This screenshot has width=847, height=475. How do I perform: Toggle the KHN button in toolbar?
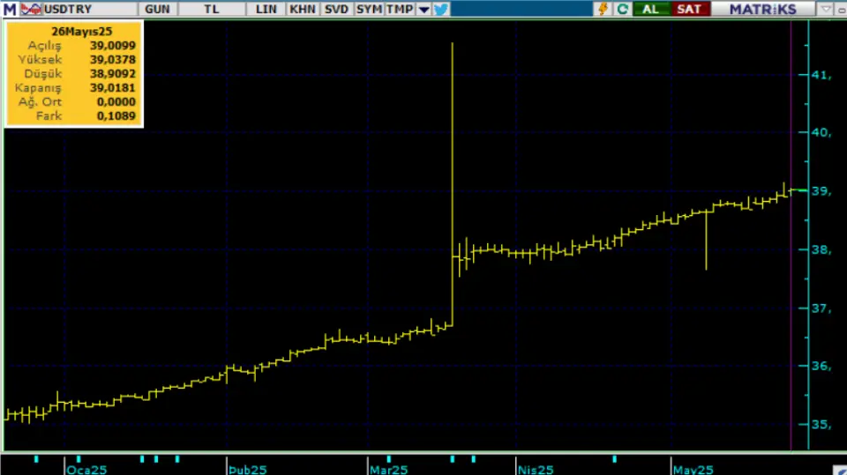[303, 9]
